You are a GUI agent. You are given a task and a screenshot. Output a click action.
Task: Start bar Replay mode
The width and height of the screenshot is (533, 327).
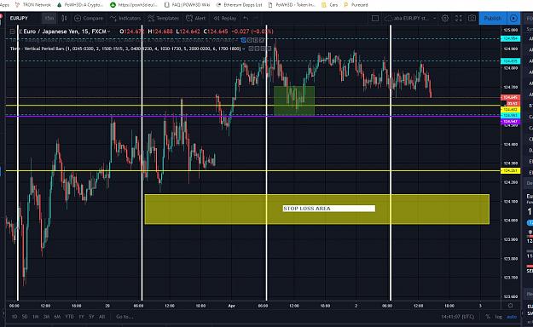pyautogui.click(x=224, y=18)
